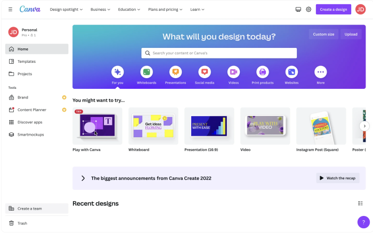Open Templates in sidebar
The width and height of the screenshot is (373, 233).
tap(37, 61)
